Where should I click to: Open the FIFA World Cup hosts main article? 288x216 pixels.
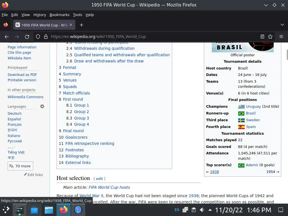point(109,187)
